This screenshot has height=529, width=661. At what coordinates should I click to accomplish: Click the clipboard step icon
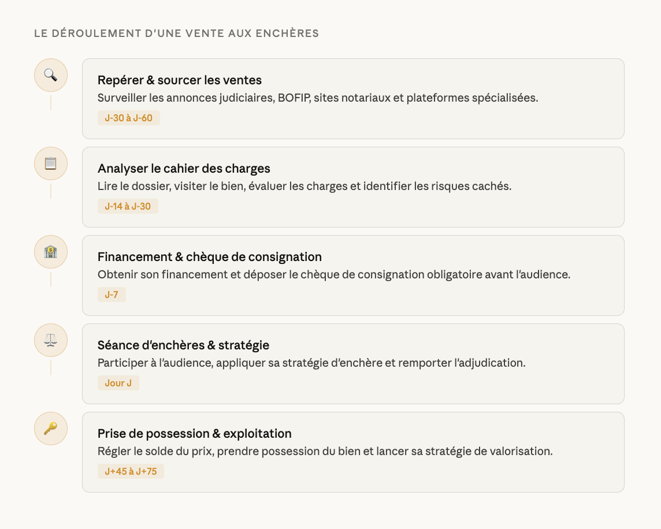click(51, 163)
